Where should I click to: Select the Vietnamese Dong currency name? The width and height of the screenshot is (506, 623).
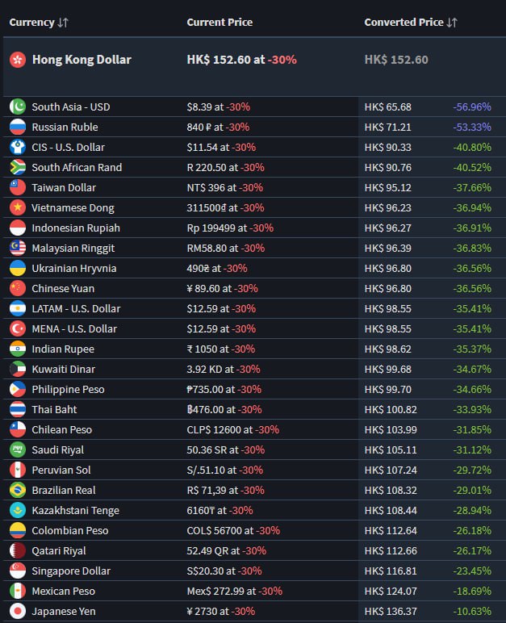point(73,207)
